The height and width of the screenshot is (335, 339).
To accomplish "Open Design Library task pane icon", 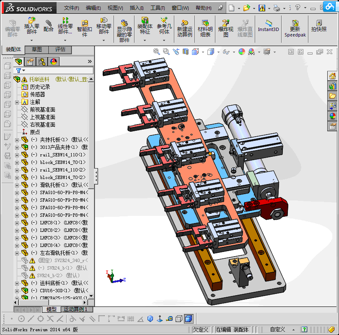I will (x=333, y=86).
